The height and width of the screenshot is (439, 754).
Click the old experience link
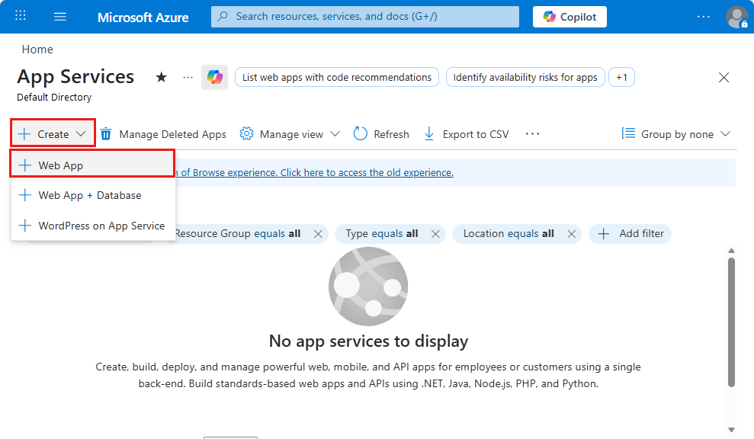point(315,172)
